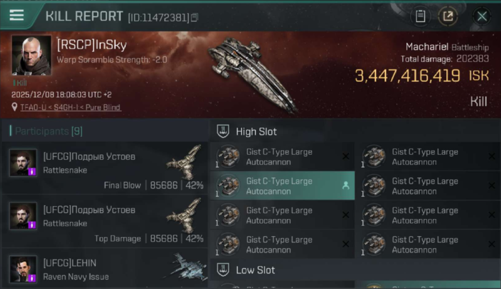Open the hamburger menu

click(x=17, y=15)
